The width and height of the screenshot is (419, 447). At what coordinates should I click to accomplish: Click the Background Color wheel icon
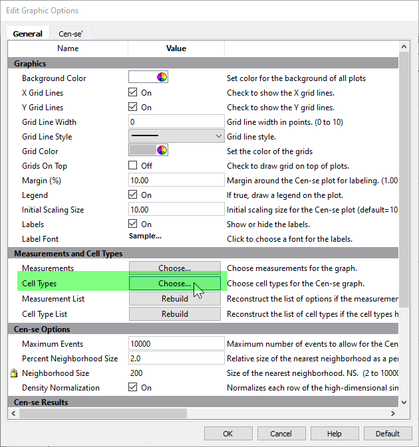pos(162,78)
